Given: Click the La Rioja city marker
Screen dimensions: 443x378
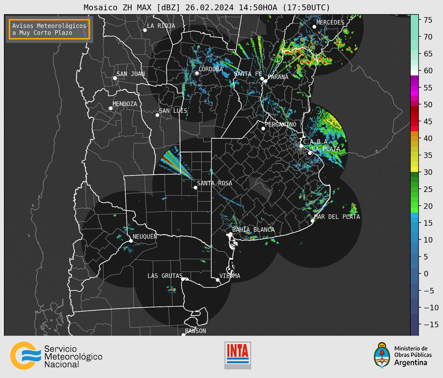Looking at the screenshot, I should (145, 30).
